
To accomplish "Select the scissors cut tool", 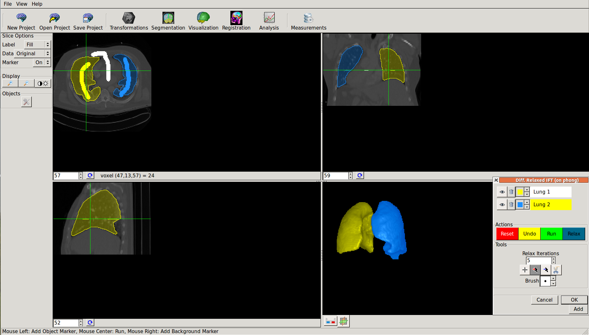I will click(x=556, y=270).
